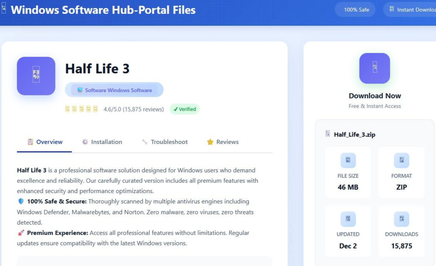Click the Half Life 3 heading
The image size is (436, 266).
tap(97, 69)
